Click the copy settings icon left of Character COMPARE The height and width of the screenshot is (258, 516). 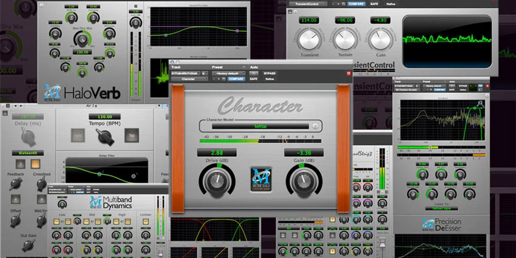(223, 79)
